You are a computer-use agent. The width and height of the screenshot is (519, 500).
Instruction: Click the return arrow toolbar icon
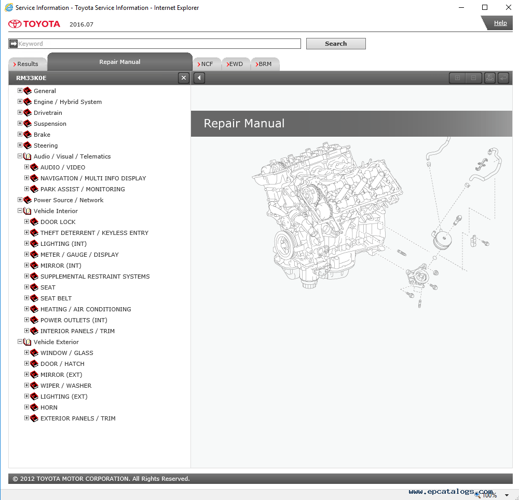tap(503, 78)
